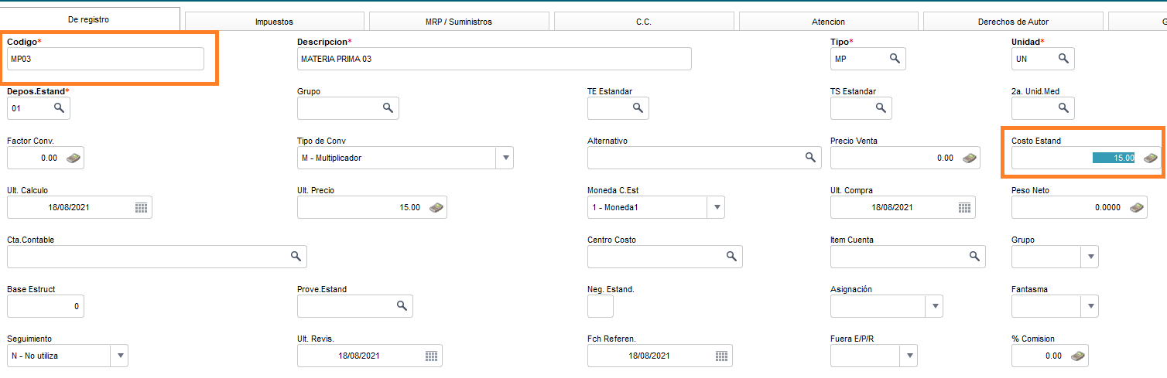Expand the Fantasma dropdown
Image resolution: width=1167 pixels, height=378 pixels.
1090,306
